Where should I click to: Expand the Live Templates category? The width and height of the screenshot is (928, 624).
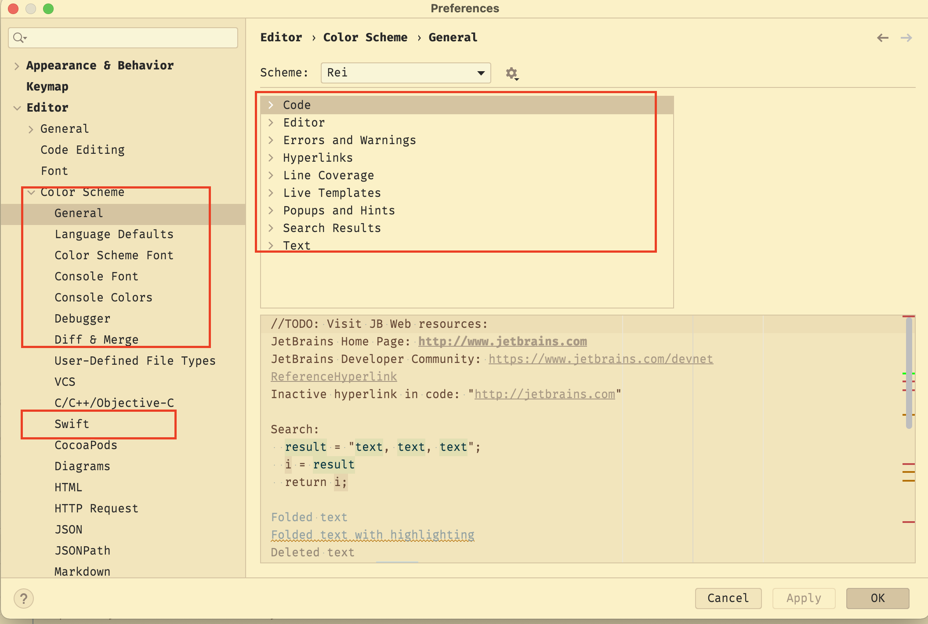[271, 193]
